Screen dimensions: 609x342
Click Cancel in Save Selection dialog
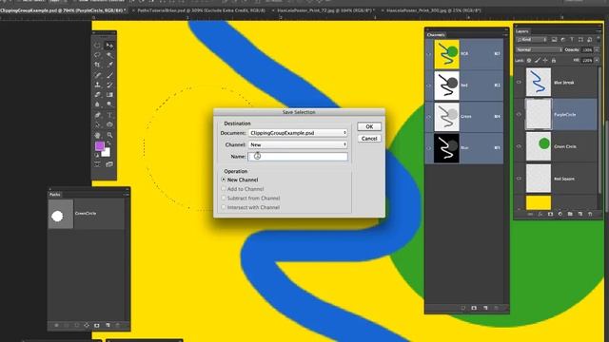[x=369, y=139]
